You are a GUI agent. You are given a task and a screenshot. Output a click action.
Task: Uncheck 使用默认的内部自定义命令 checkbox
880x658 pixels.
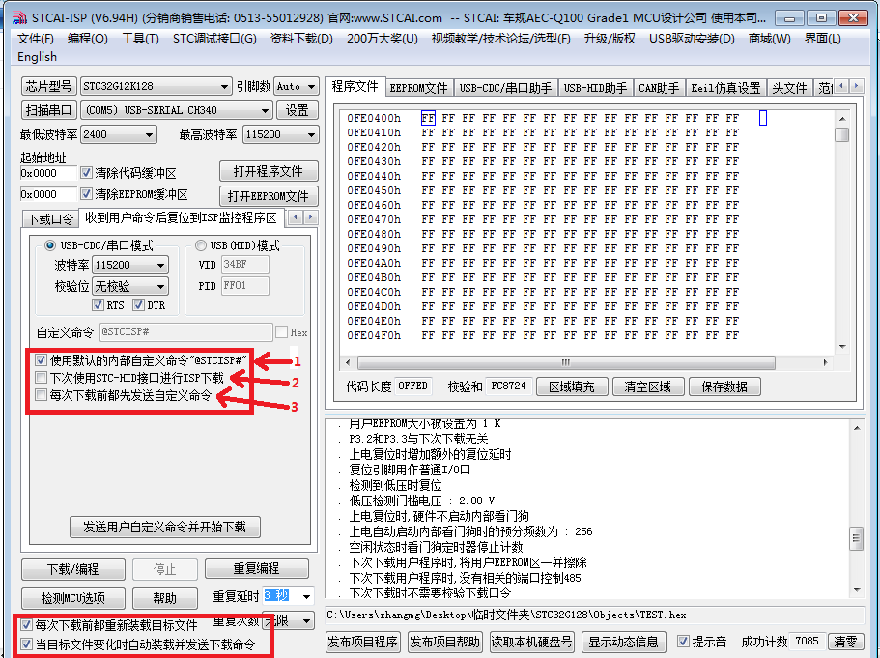point(41,359)
